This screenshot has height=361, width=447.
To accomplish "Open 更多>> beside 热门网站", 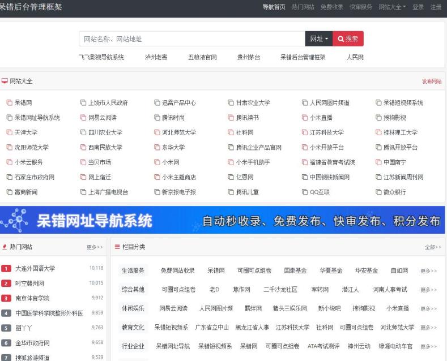I will 95,247.
